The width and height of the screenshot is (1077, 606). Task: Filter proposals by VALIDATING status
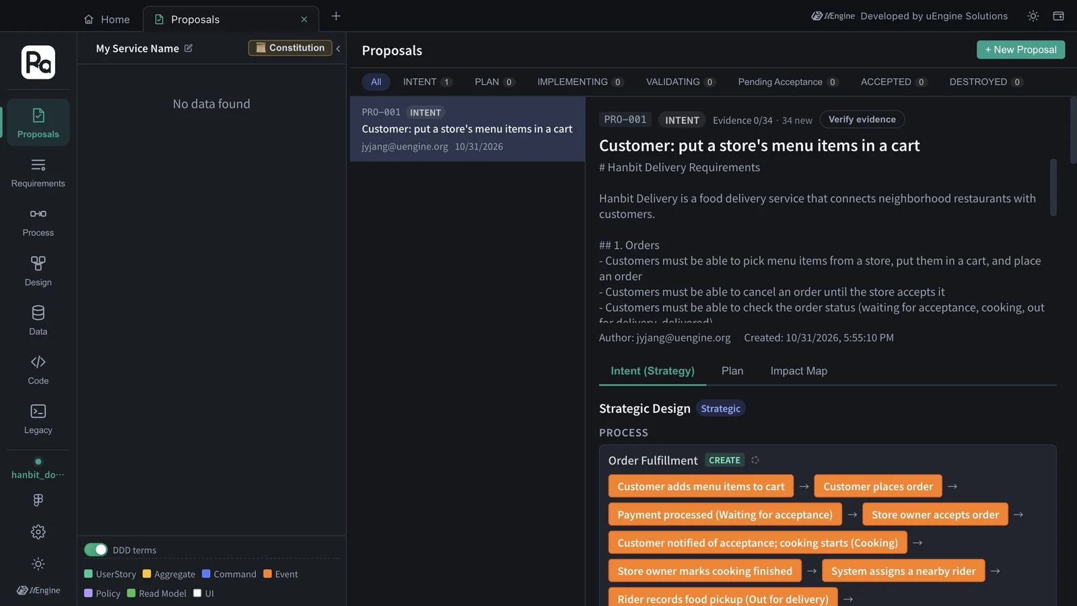click(681, 81)
